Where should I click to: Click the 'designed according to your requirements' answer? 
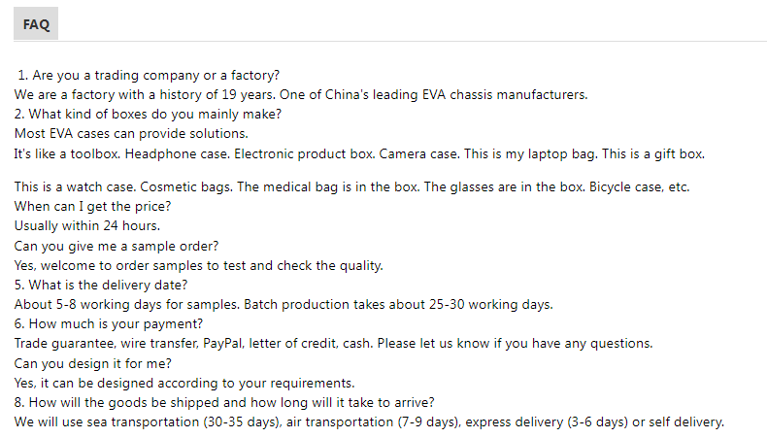pos(184,383)
